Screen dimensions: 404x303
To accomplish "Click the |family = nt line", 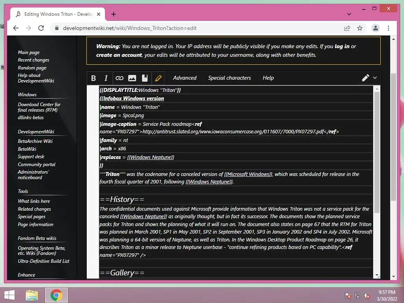I will click(114, 140).
